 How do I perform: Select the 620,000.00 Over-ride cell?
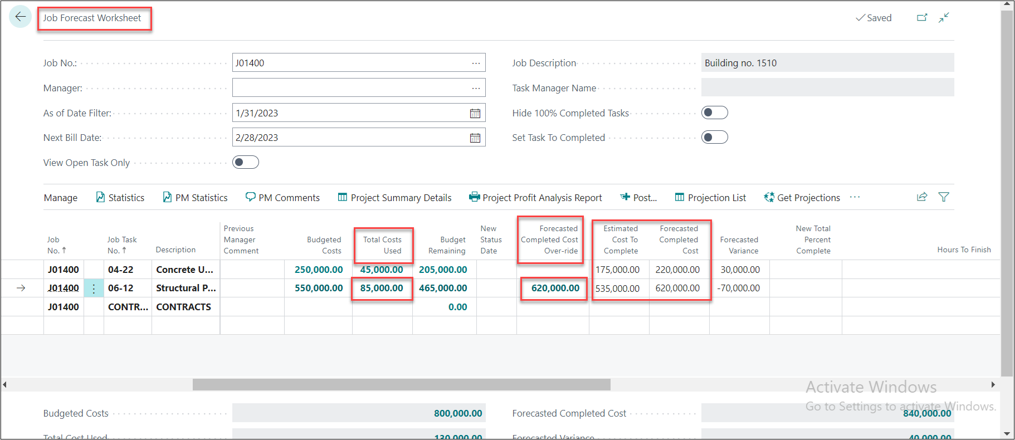pyautogui.click(x=555, y=288)
